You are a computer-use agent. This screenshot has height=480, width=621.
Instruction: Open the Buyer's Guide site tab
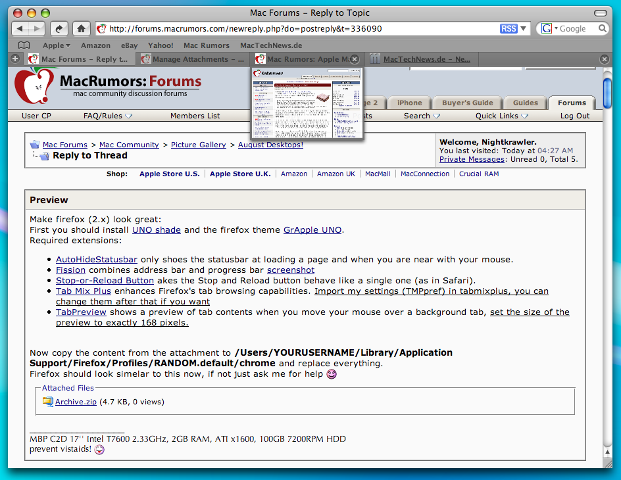click(x=467, y=103)
